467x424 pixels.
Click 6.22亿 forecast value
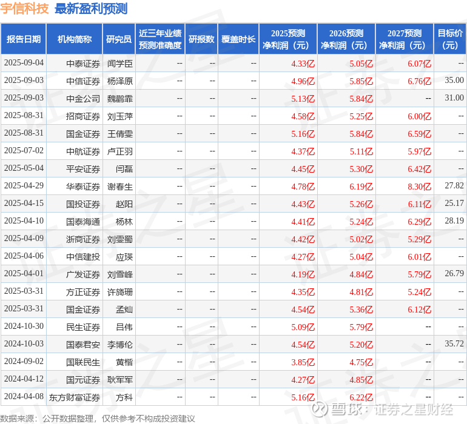tap(361, 397)
